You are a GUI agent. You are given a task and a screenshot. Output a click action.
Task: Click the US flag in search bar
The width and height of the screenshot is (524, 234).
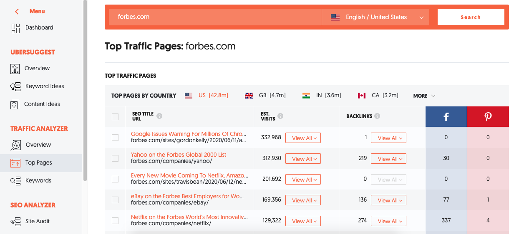tap(335, 17)
